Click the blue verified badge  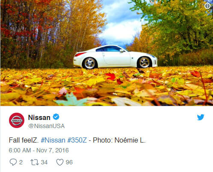point(56,117)
